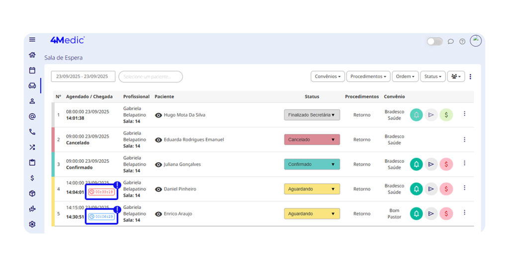Click the Ordem filter button
This screenshot has width=509, height=267.
click(405, 76)
